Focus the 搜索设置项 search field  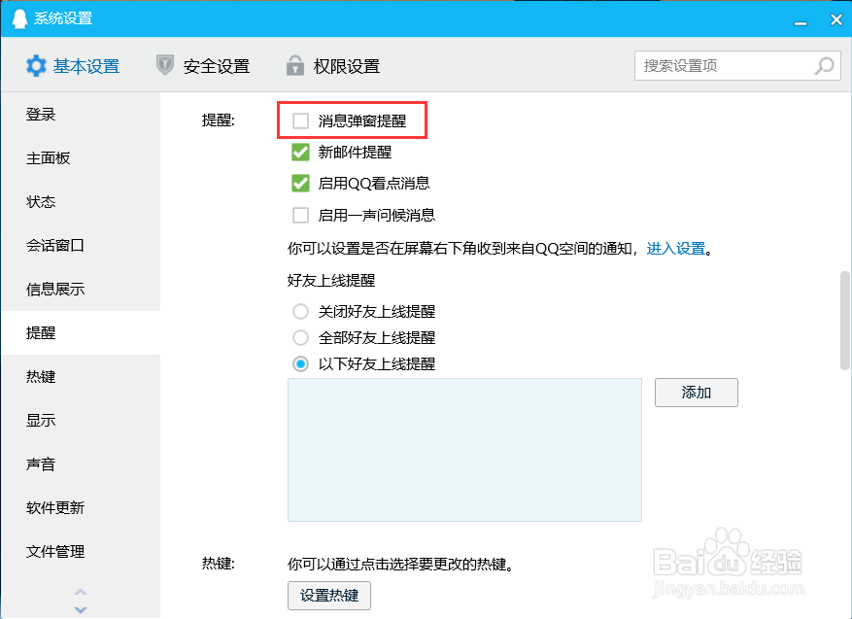[x=737, y=66]
